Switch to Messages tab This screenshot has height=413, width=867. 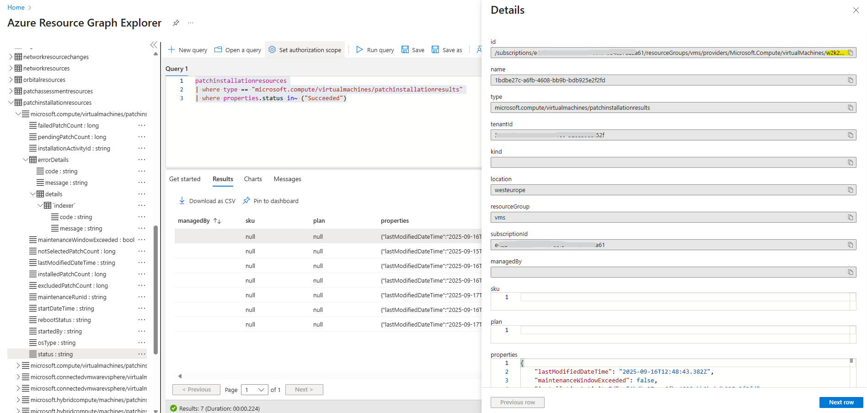click(x=287, y=179)
